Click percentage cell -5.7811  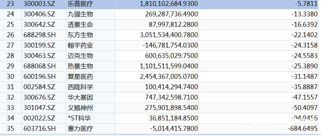(x=259, y=4)
